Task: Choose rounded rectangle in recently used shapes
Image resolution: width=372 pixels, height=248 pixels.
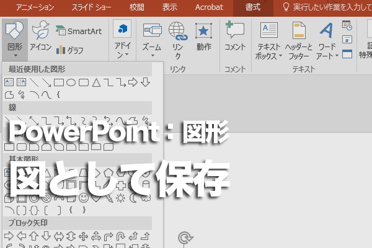Action: [84, 82]
